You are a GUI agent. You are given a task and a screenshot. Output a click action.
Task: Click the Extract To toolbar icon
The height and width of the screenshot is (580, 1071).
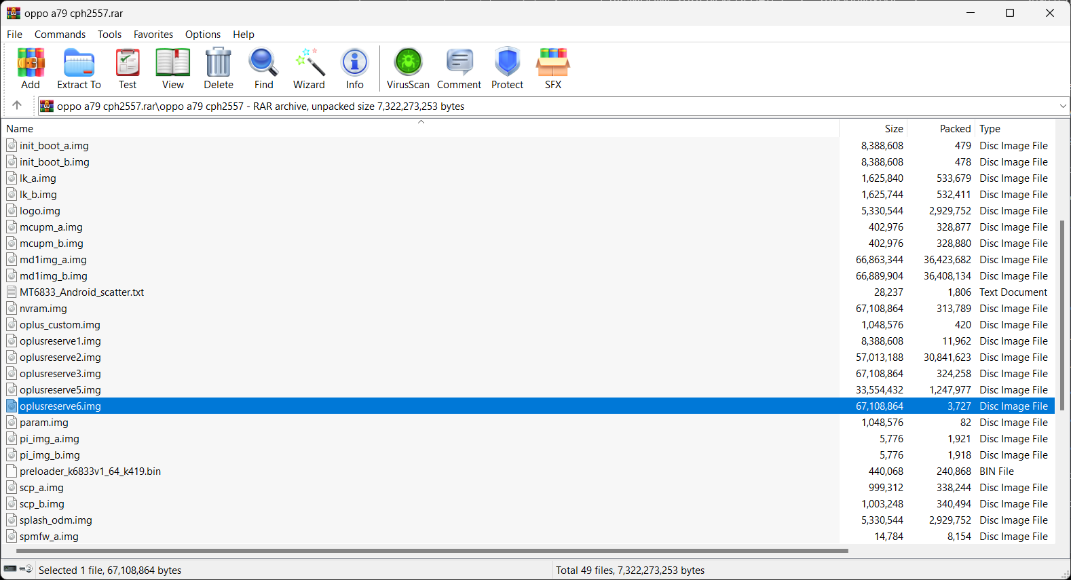[x=79, y=69]
